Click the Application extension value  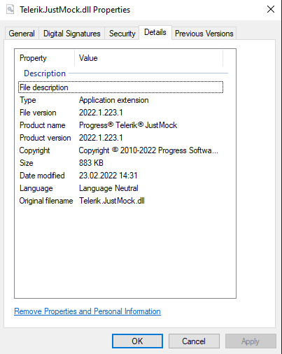point(114,100)
